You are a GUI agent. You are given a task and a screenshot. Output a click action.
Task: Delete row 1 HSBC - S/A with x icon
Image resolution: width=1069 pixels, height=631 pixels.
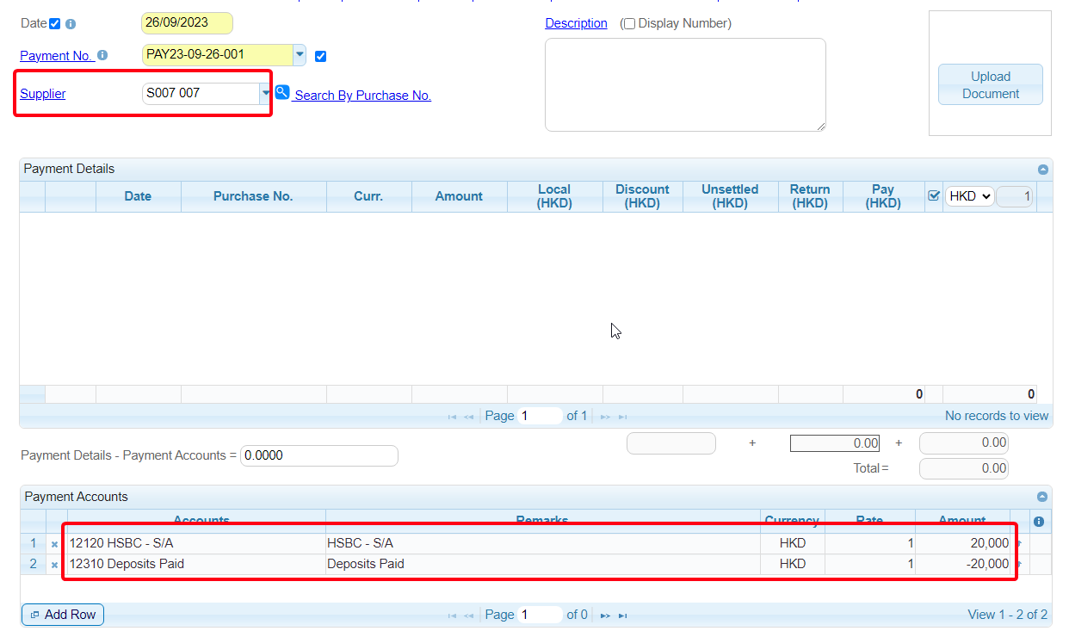(55, 544)
